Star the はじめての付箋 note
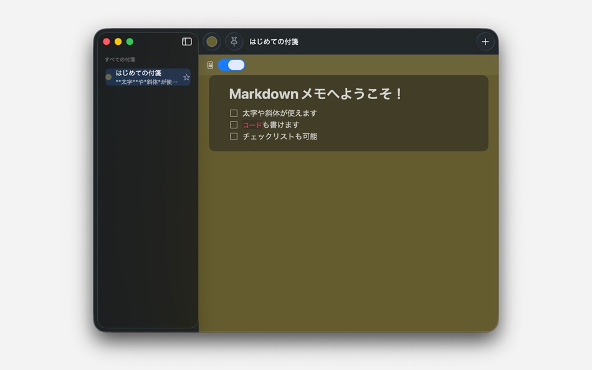 point(186,77)
